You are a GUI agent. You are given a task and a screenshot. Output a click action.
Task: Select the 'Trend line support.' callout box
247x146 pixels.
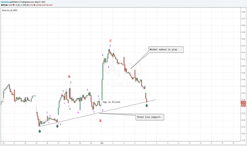pos(150,117)
